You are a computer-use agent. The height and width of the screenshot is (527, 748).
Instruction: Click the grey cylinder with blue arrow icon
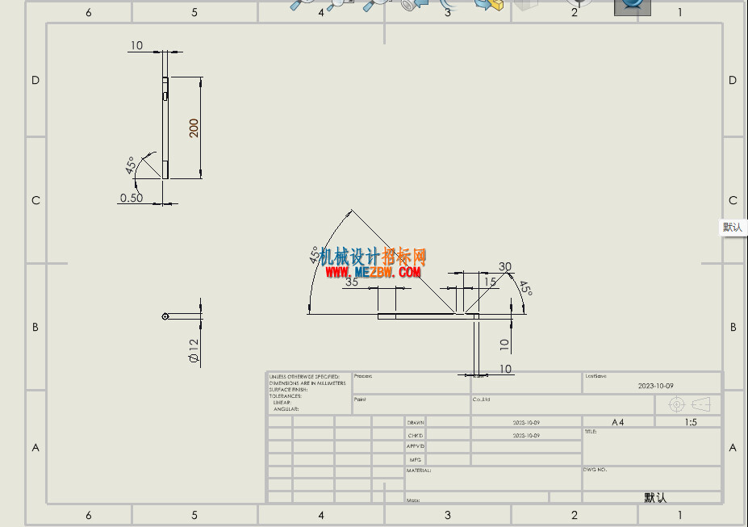click(x=413, y=4)
